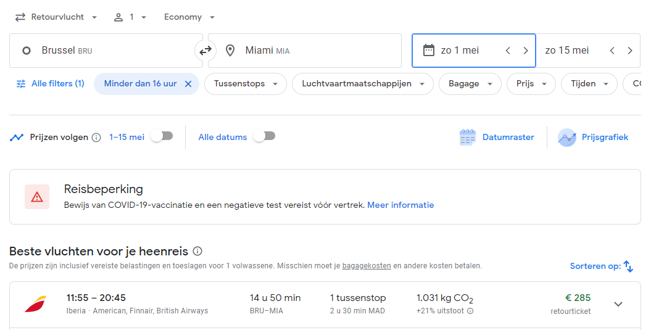
Task: Go to next departure date arrow
Action: click(525, 51)
